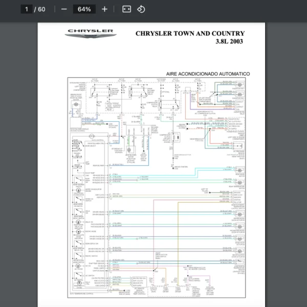This screenshot has width=307, height=307.
Task: Click the center of the wiring diagram
Action: (158, 186)
